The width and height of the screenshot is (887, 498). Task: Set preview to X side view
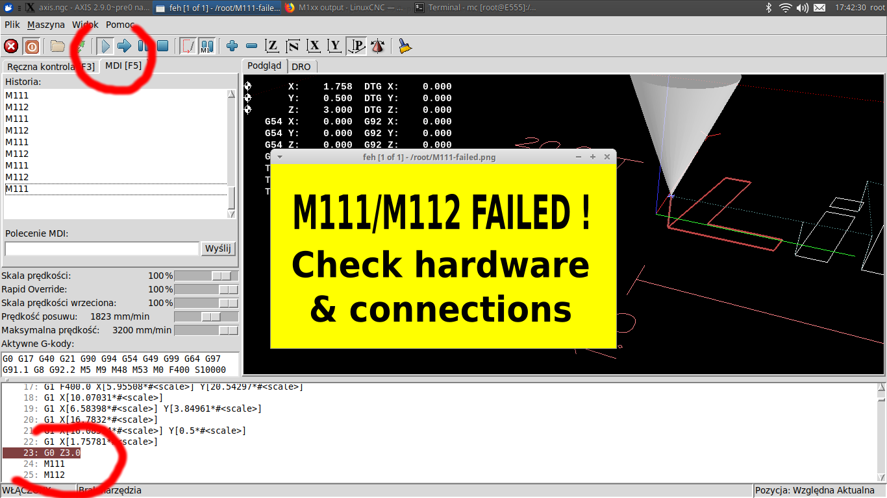pos(314,46)
